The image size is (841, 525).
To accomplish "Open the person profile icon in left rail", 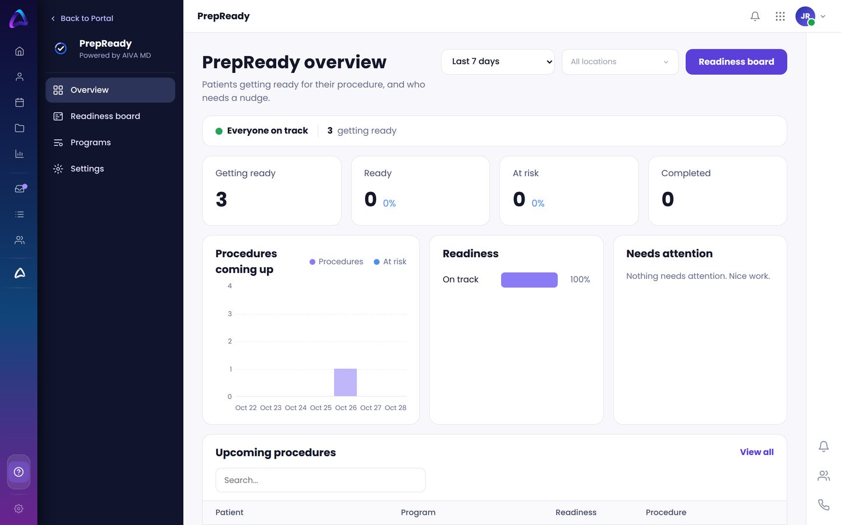I will [x=19, y=77].
